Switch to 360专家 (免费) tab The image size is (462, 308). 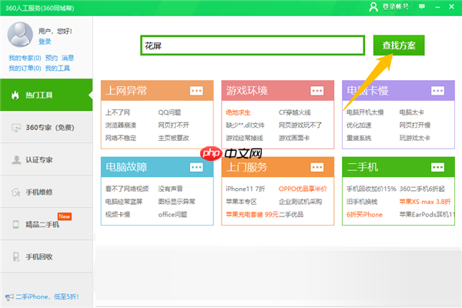[x=46, y=127]
